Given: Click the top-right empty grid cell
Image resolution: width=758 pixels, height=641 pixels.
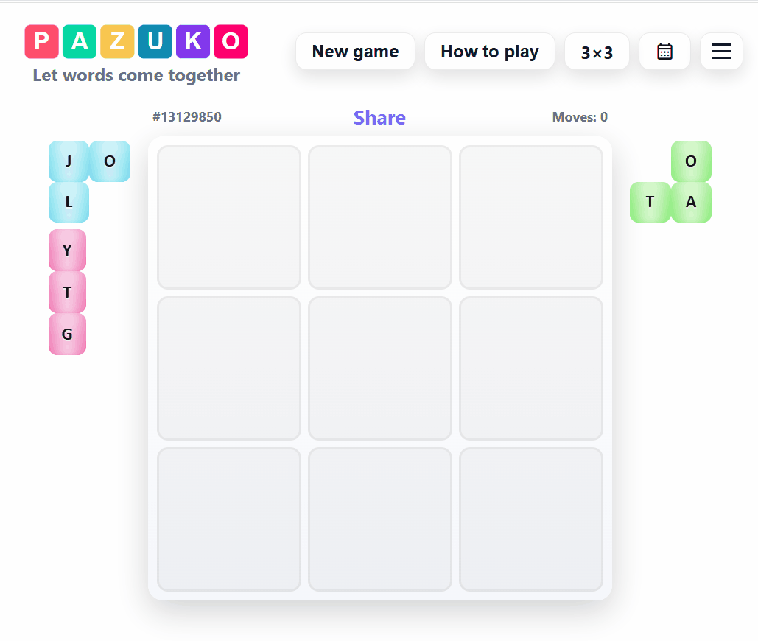Looking at the screenshot, I should [x=531, y=217].
